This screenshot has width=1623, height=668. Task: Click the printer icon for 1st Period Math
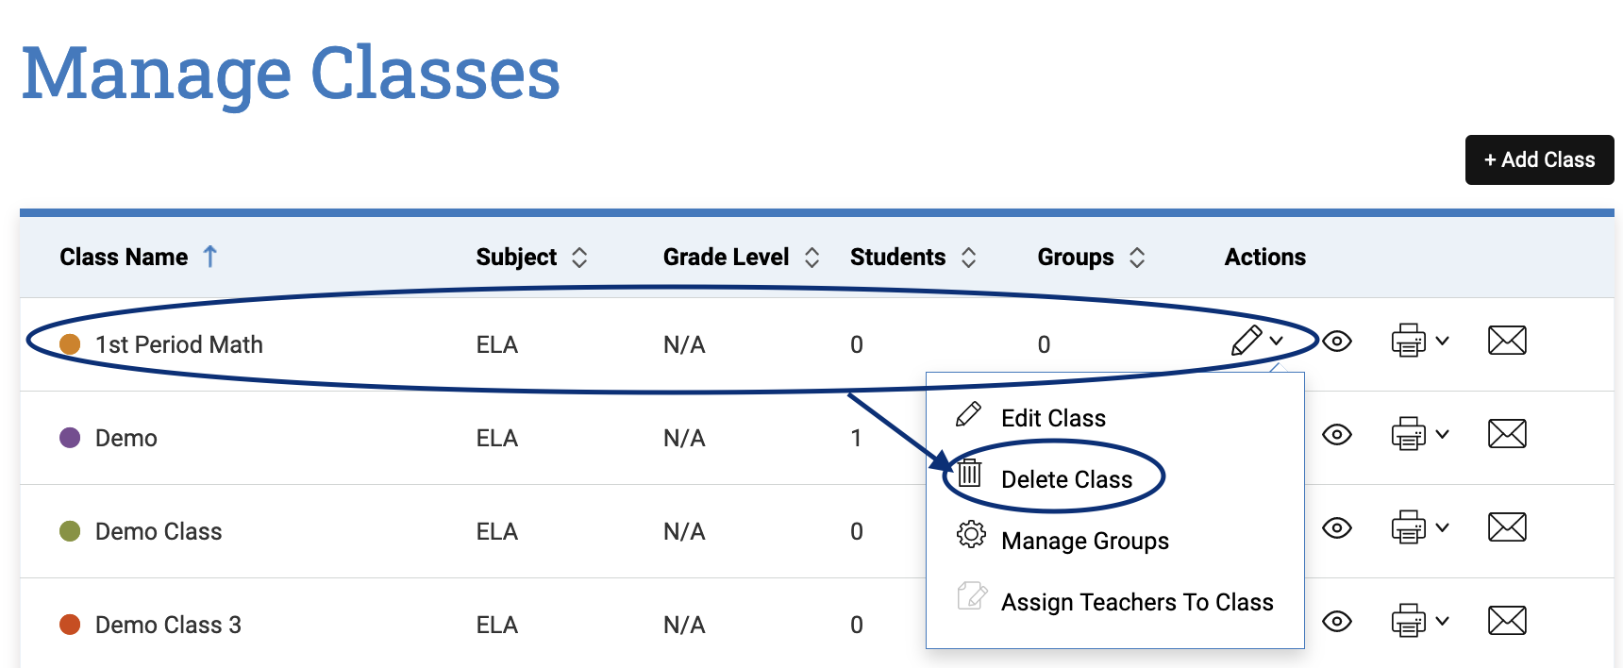coord(1408,341)
